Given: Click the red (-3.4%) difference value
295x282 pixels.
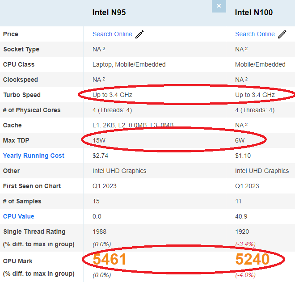Looking at the screenshot, I should [x=245, y=244].
